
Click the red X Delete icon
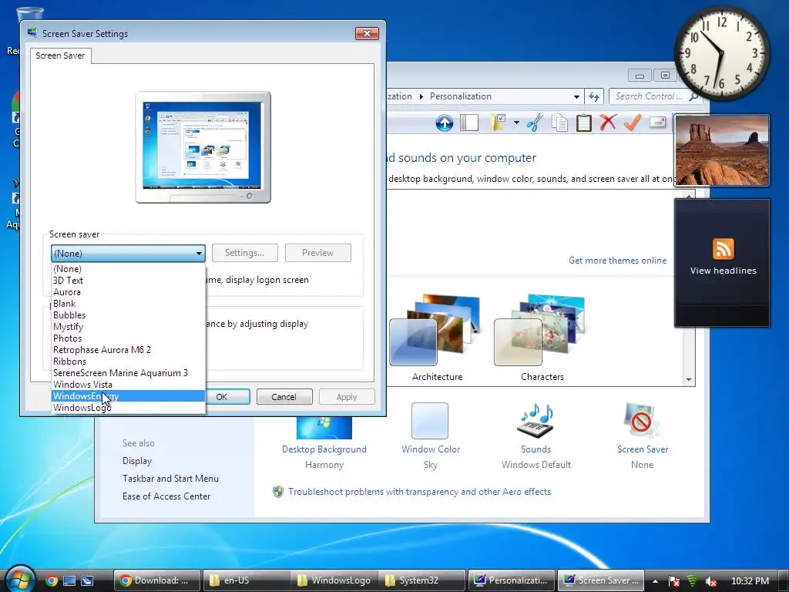click(x=608, y=123)
